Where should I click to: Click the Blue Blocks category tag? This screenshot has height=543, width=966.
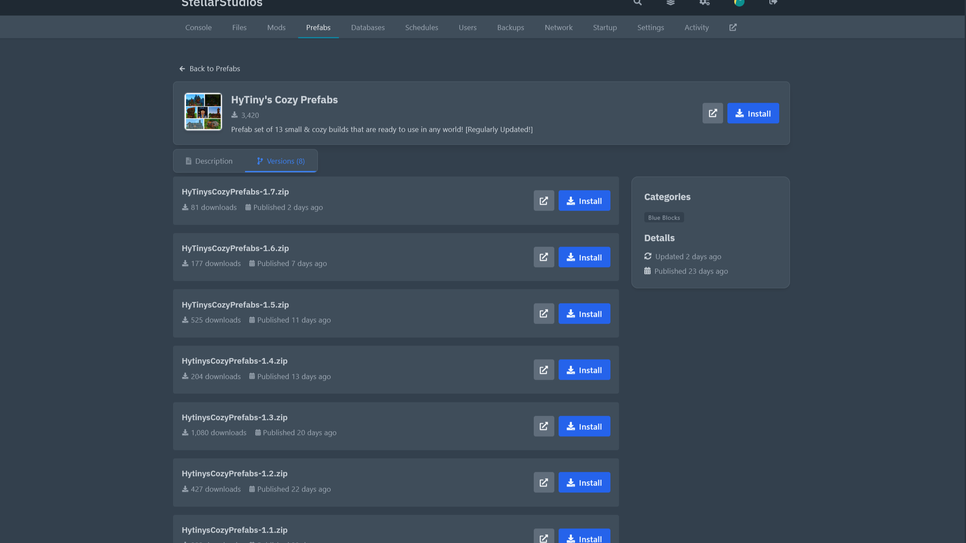664,218
